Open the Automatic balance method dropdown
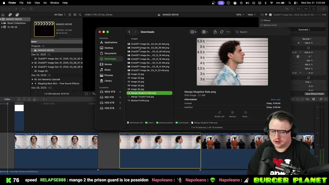The image size is (329, 185). point(304,30)
